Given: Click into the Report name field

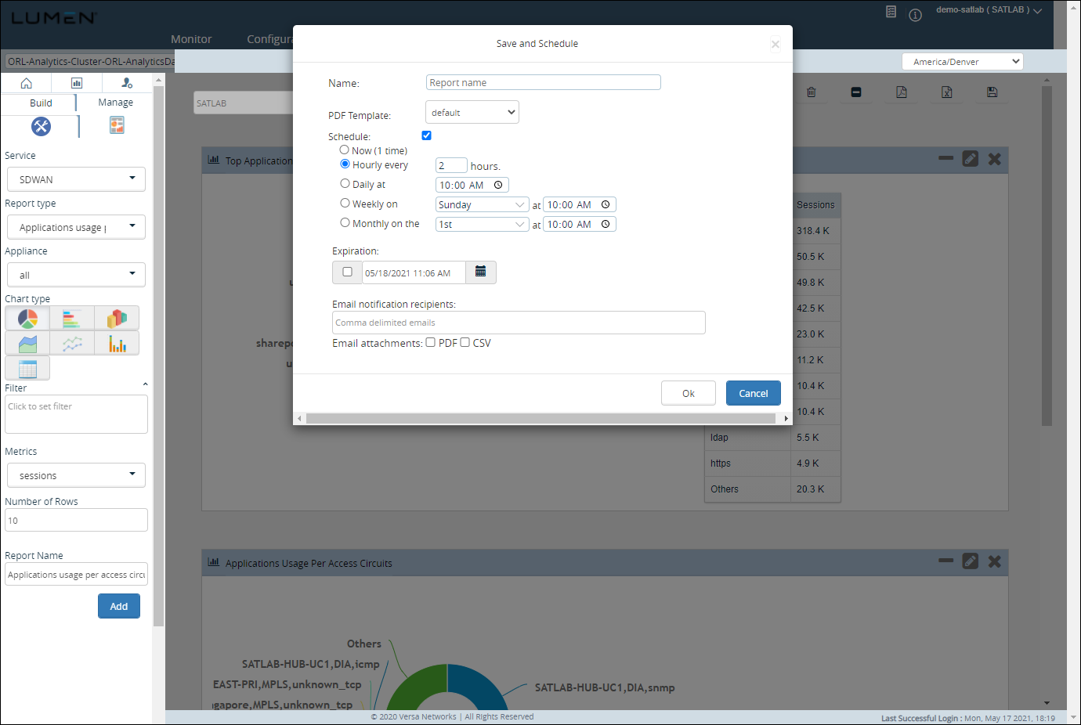Looking at the screenshot, I should [x=543, y=83].
